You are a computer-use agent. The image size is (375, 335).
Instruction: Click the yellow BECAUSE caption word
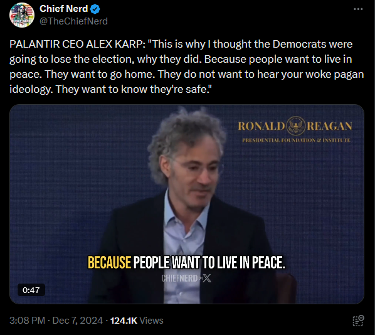109,262
